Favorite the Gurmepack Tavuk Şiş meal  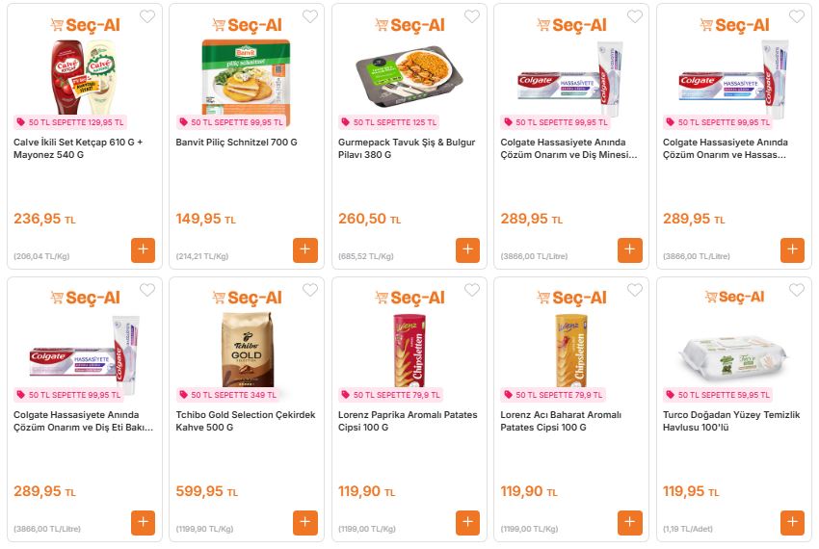pos(471,16)
